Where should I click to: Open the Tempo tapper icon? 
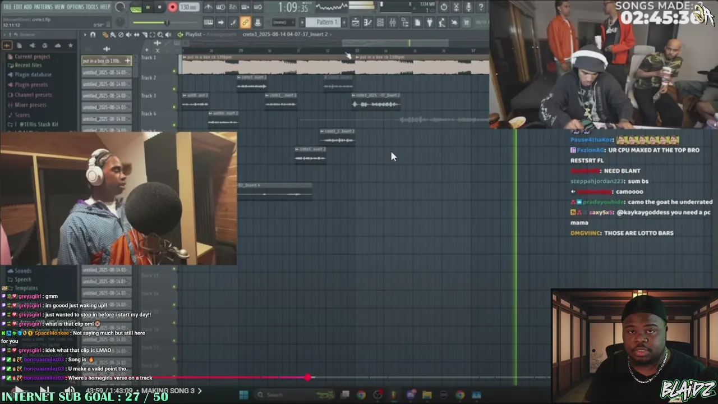tap(442, 22)
